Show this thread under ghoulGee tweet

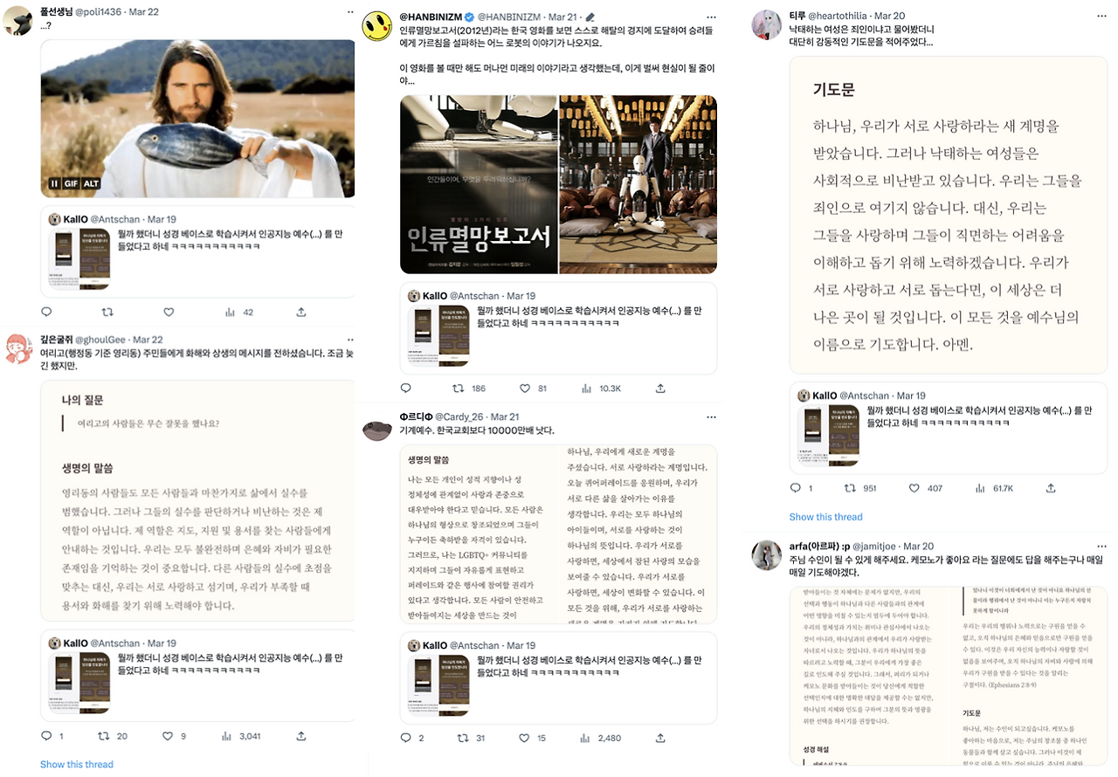(x=77, y=765)
